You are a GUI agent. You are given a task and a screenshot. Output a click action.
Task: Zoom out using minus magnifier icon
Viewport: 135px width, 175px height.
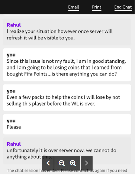click(61, 163)
